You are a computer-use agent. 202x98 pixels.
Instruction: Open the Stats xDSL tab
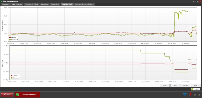click(x=55, y=4)
